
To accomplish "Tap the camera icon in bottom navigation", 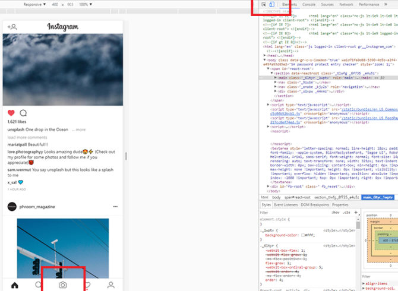I will pyautogui.click(x=63, y=285).
